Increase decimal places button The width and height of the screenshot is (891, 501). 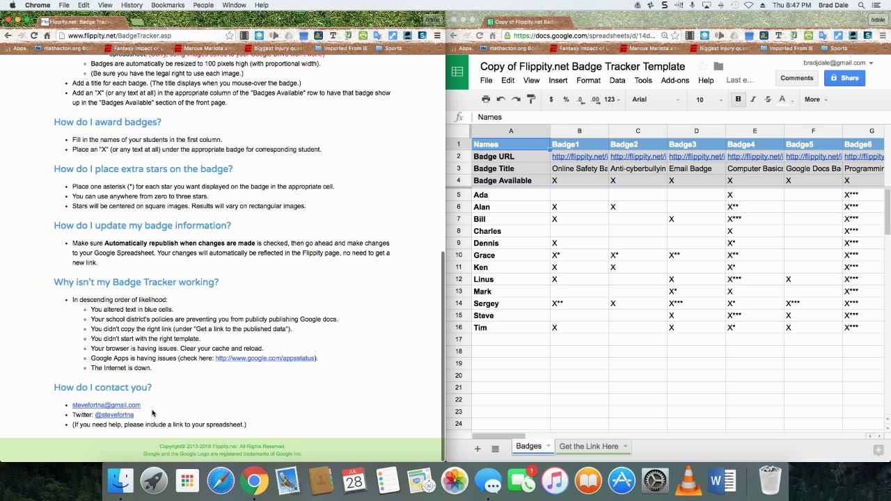[x=596, y=100]
